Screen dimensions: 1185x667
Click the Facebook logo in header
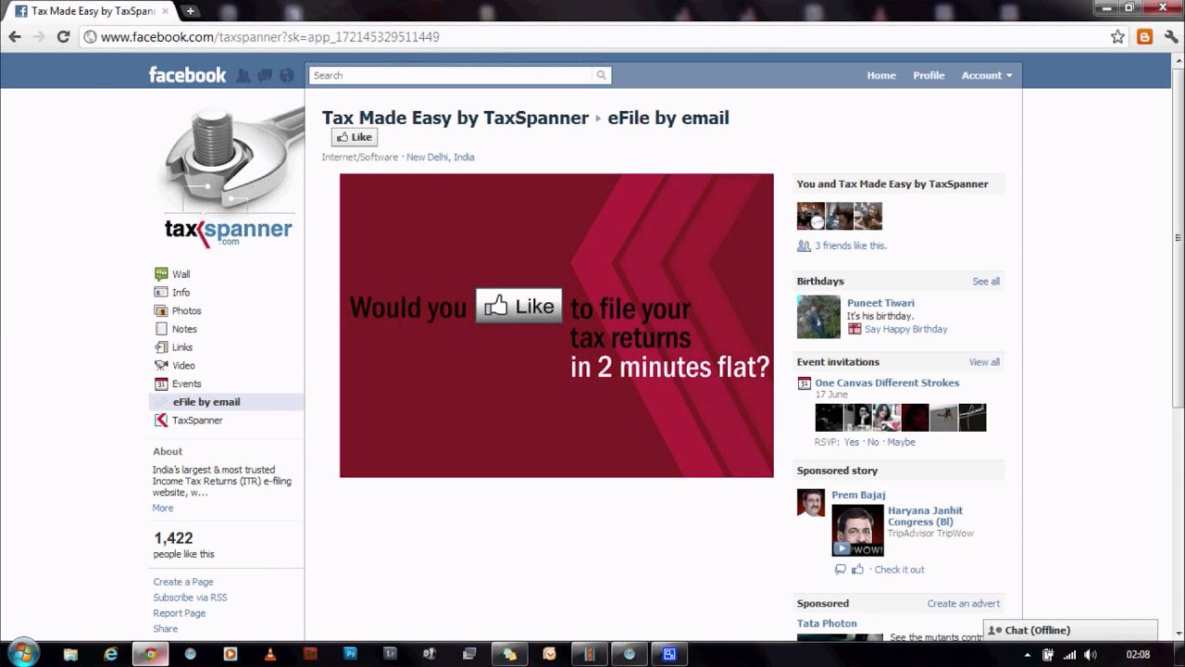click(187, 75)
